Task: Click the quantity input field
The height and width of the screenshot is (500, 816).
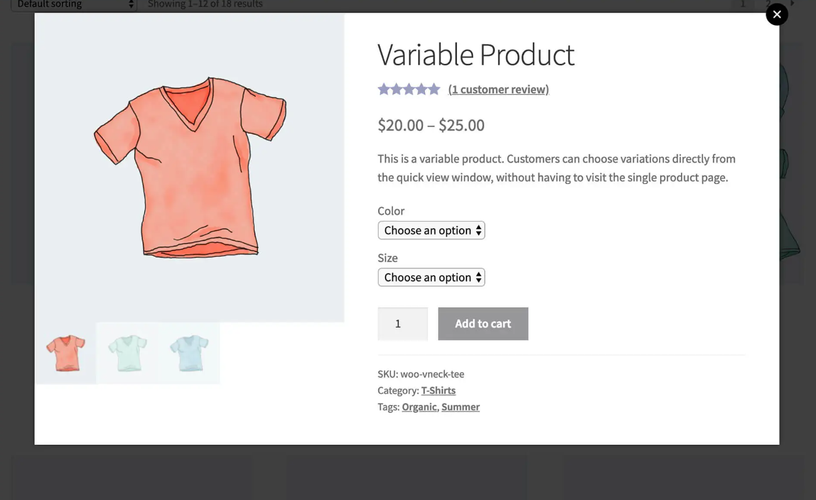Action: pos(402,323)
